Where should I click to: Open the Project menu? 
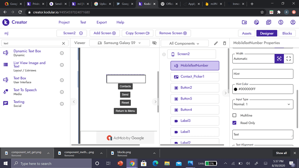[64, 22]
